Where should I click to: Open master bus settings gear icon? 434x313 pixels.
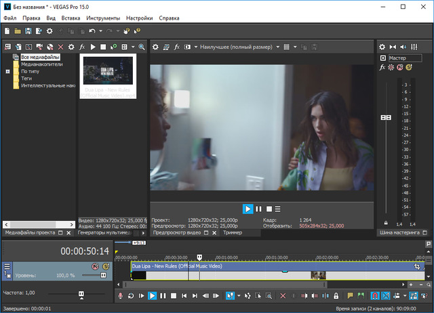click(x=382, y=47)
